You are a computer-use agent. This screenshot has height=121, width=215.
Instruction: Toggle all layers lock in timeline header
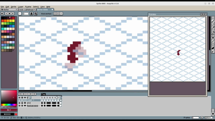[22, 97]
